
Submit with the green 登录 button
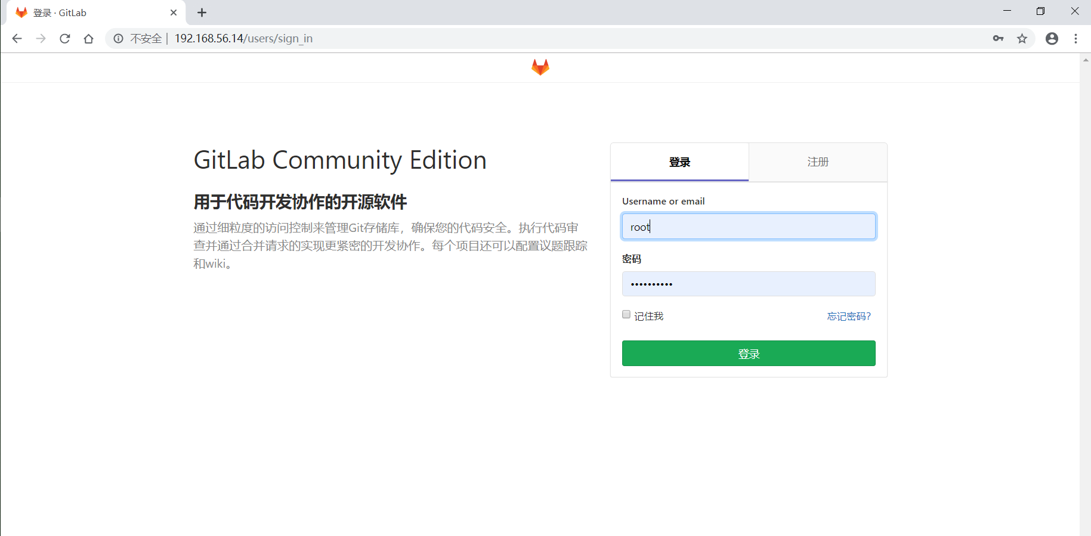pos(749,354)
